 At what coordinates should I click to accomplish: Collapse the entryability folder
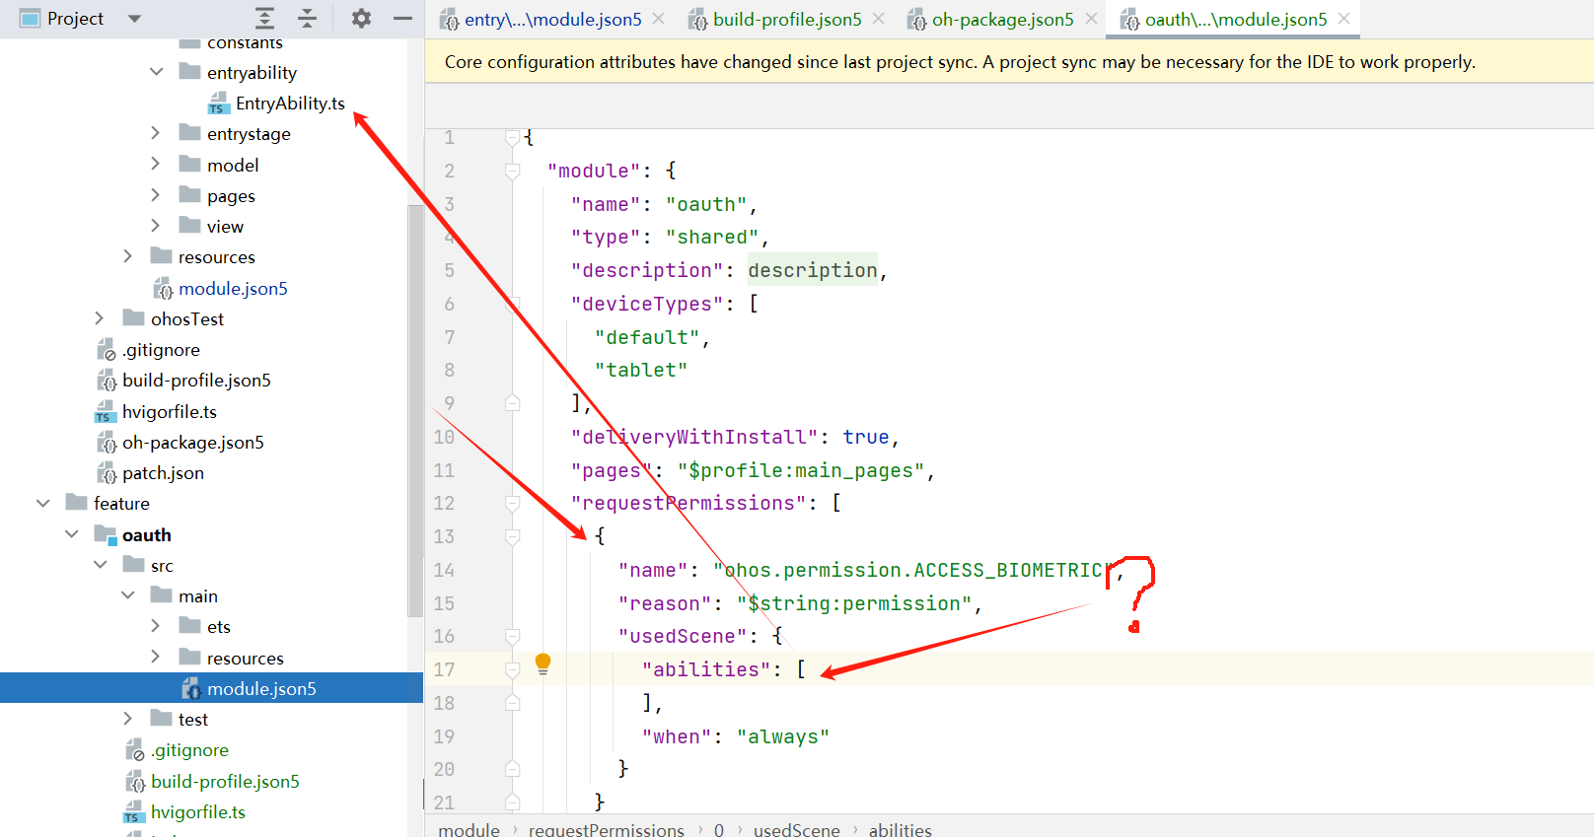click(156, 71)
